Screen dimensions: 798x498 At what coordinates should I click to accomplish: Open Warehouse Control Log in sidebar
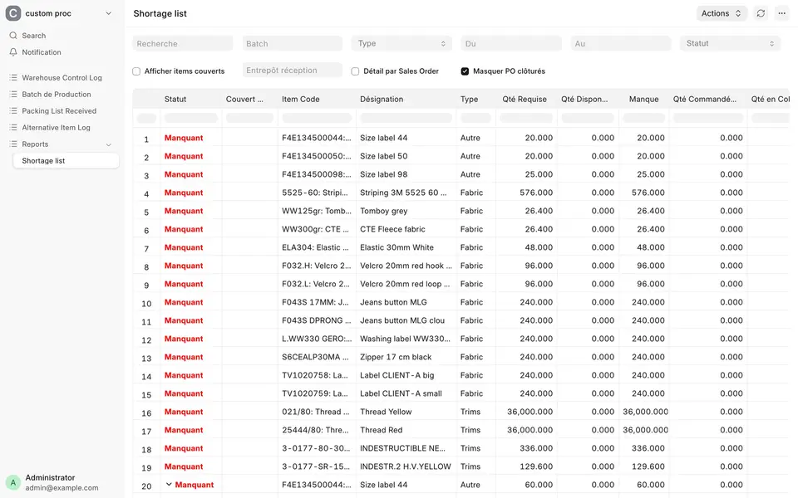tap(62, 78)
